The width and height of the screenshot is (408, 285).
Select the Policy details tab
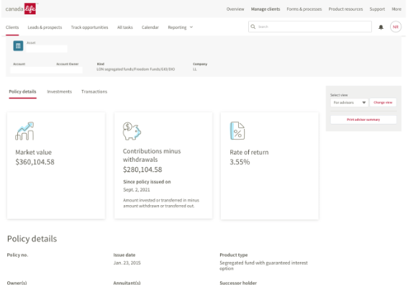tap(22, 91)
